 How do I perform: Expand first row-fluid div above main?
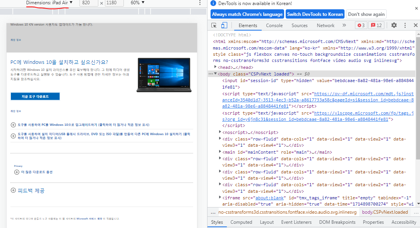[220, 139]
